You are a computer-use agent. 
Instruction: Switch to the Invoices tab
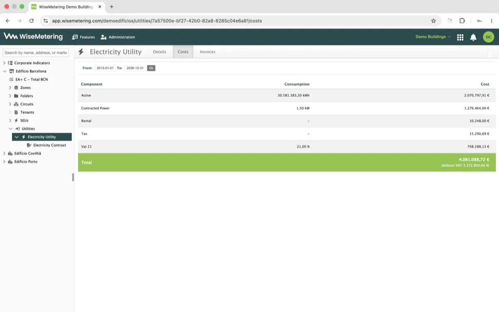[x=208, y=52]
